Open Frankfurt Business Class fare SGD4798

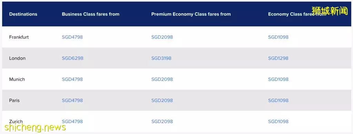72,37
